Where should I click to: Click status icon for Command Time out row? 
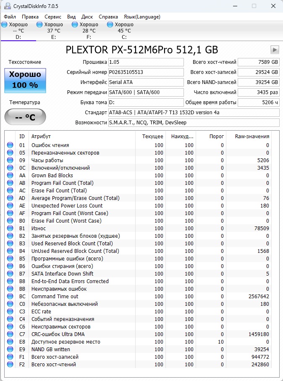[x=10, y=296]
